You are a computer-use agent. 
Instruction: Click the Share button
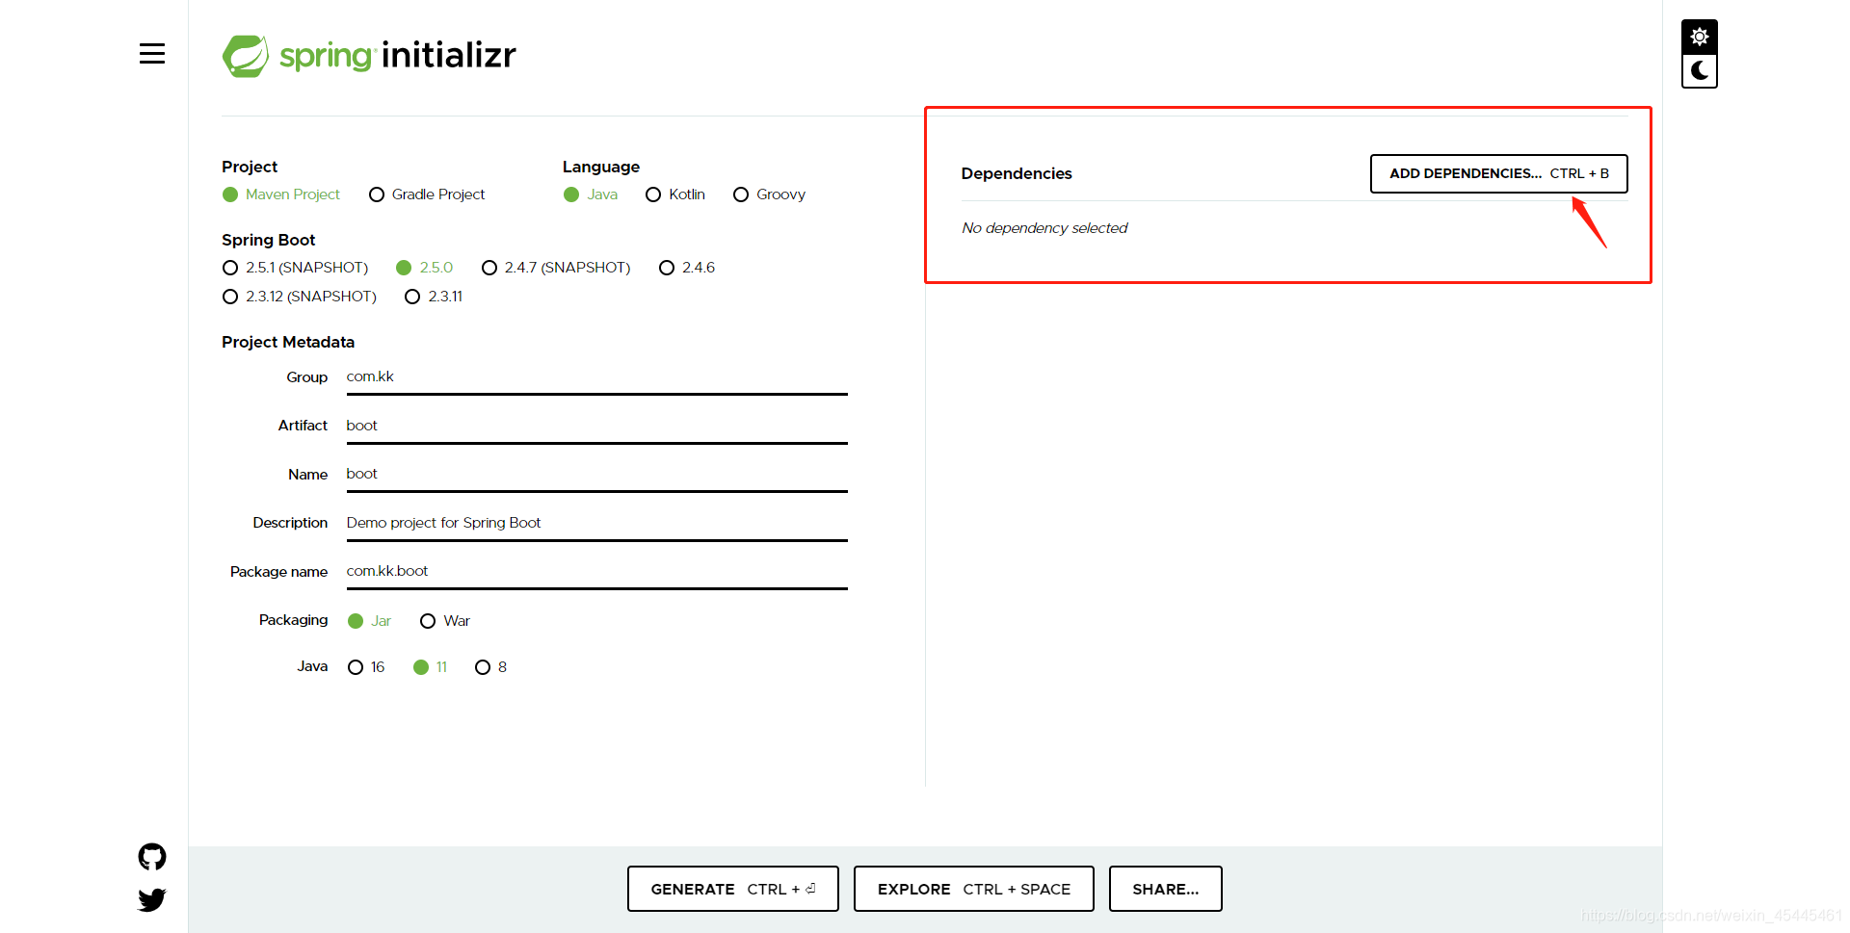pos(1166,889)
